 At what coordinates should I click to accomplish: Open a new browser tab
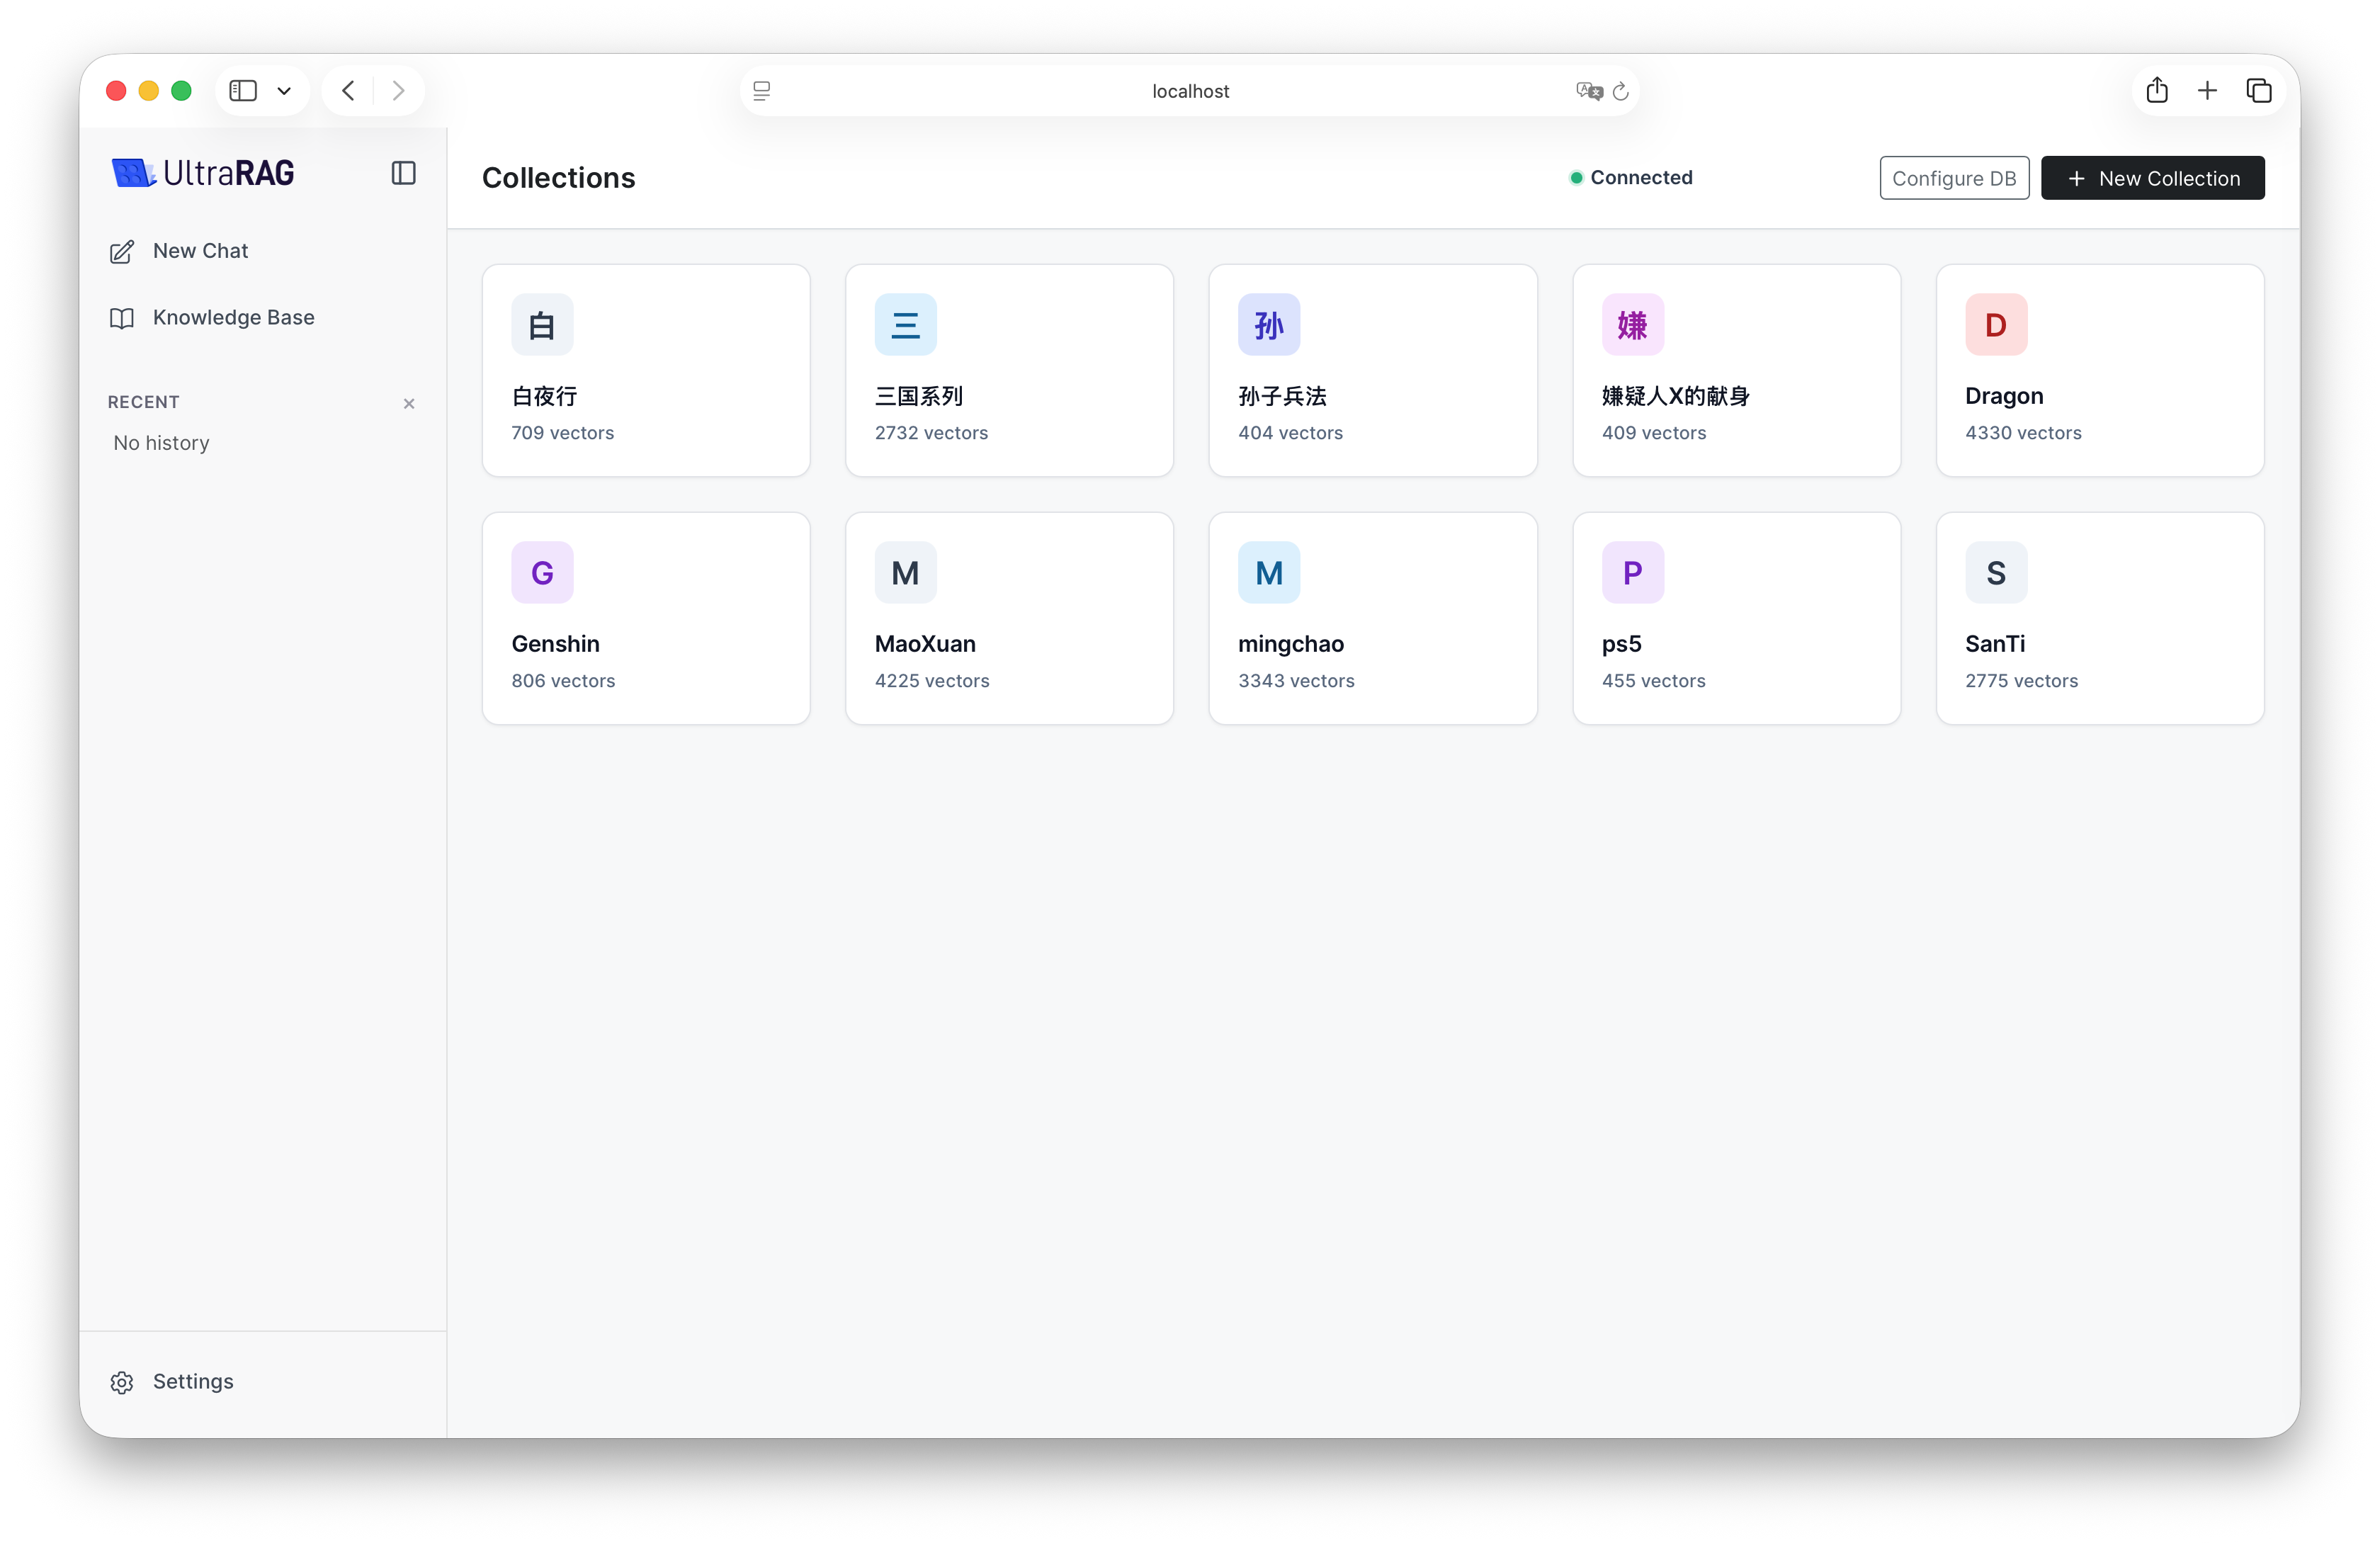tap(2207, 91)
